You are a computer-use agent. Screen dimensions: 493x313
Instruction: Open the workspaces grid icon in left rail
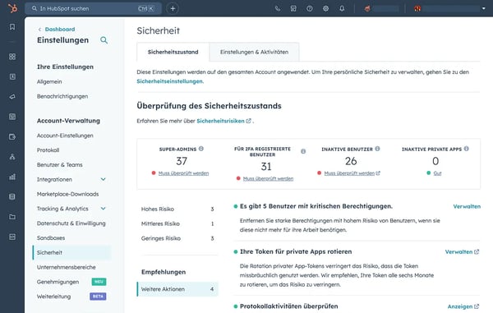[x=12, y=57]
